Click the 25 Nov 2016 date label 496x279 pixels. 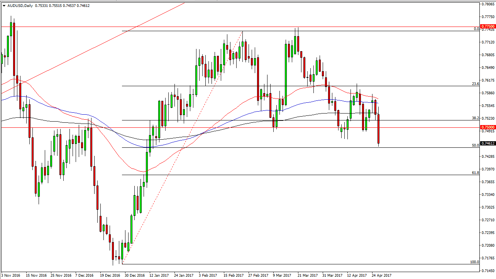pyautogui.click(x=61, y=276)
